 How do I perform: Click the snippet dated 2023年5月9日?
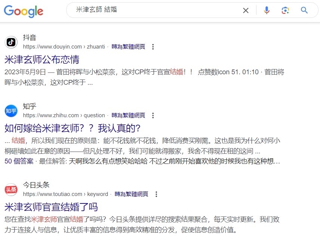pos(144,77)
